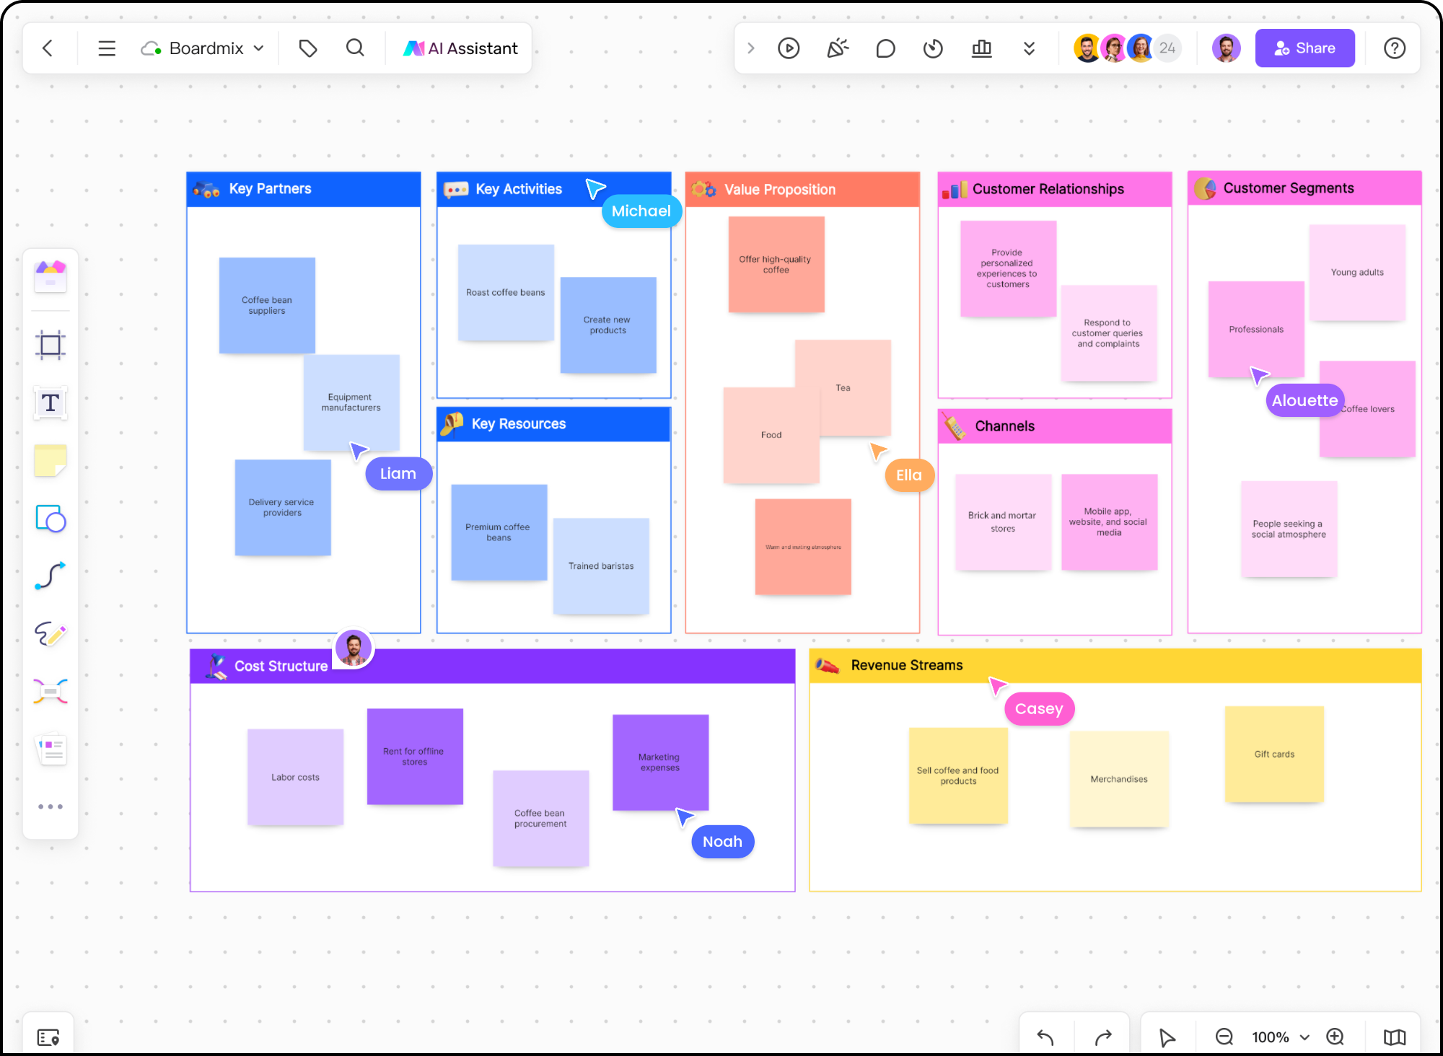Select the shape tool in sidebar

click(x=49, y=517)
